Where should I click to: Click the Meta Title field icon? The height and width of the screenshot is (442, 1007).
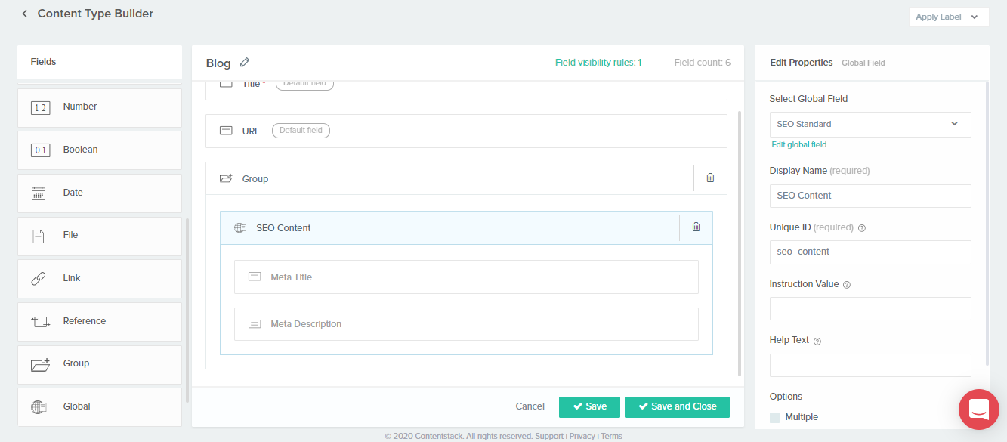coord(255,277)
